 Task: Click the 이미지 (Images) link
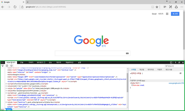161,14
